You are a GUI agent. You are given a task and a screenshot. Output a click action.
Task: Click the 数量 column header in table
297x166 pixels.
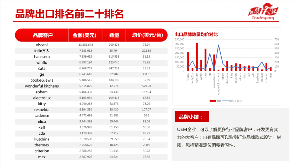pyautogui.click(x=114, y=35)
